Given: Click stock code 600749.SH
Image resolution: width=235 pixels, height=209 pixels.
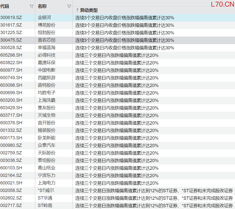Looking at the screenshot, I should point(11,78).
